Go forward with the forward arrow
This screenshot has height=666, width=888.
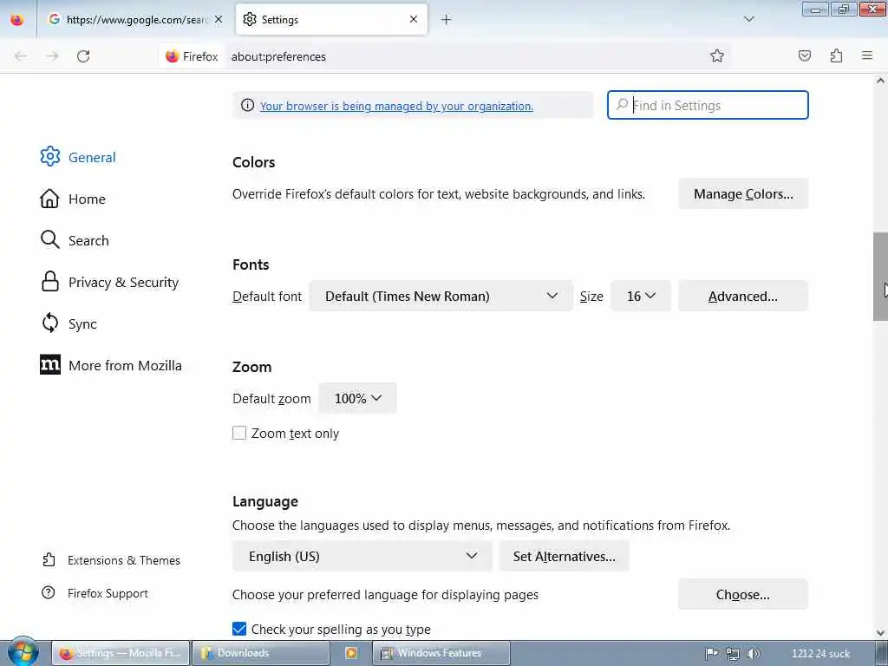[x=52, y=56]
